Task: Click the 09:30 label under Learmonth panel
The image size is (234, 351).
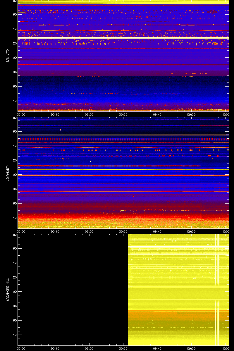Action: 123,232
